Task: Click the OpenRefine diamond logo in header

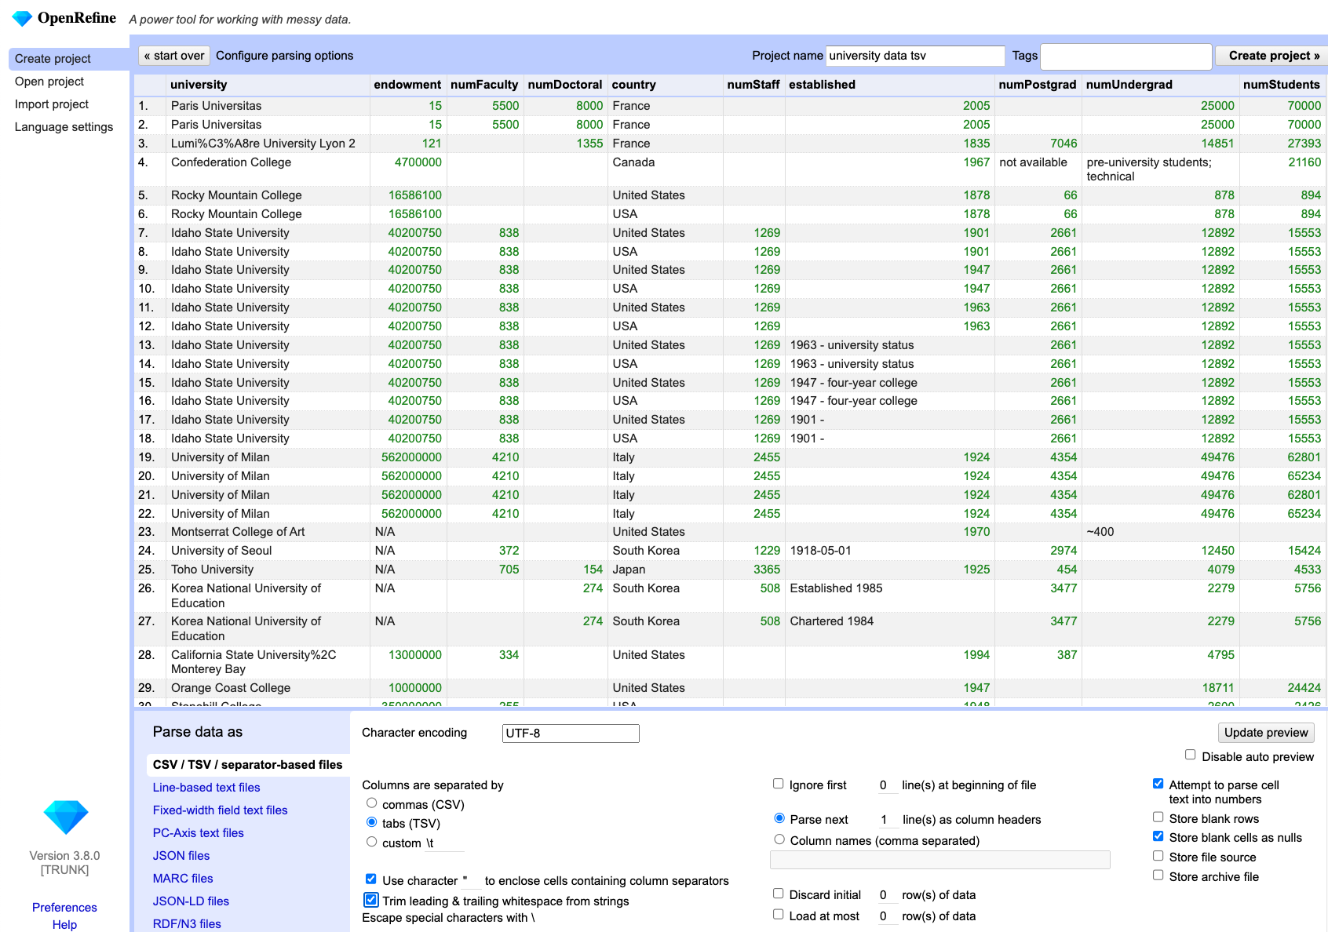Action: click(22, 18)
